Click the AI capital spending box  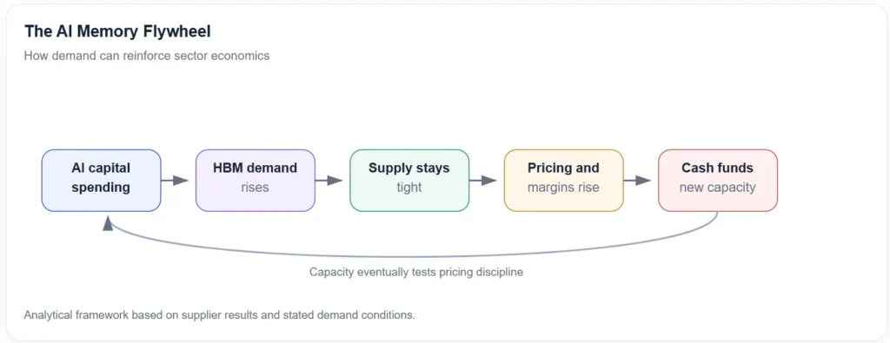(x=101, y=181)
